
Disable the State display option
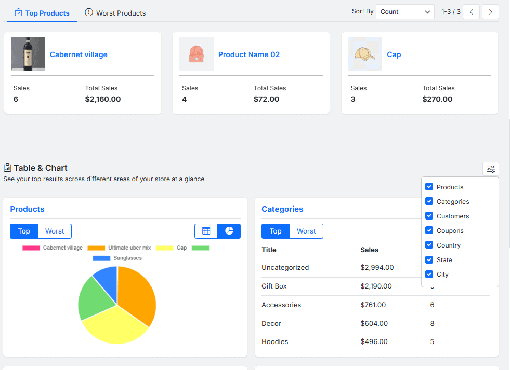click(429, 259)
